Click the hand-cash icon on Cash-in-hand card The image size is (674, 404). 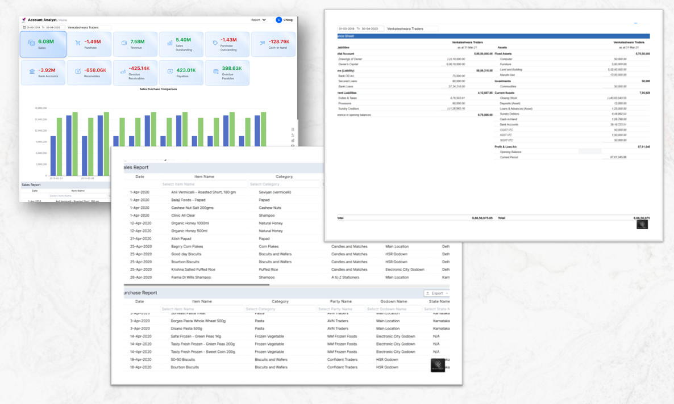coord(262,43)
